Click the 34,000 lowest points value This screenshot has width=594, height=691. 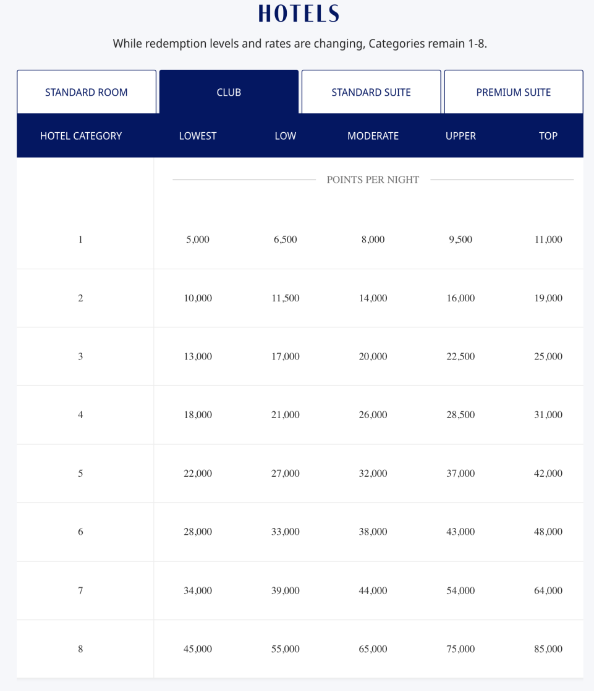pyautogui.click(x=198, y=590)
